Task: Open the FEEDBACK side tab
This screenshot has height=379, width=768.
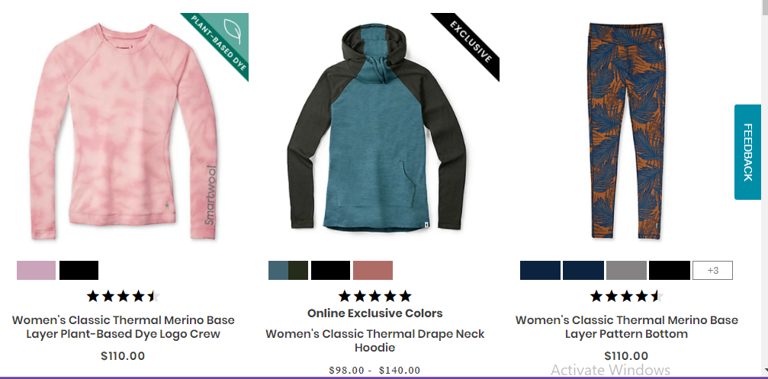Action: click(x=747, y=152)
